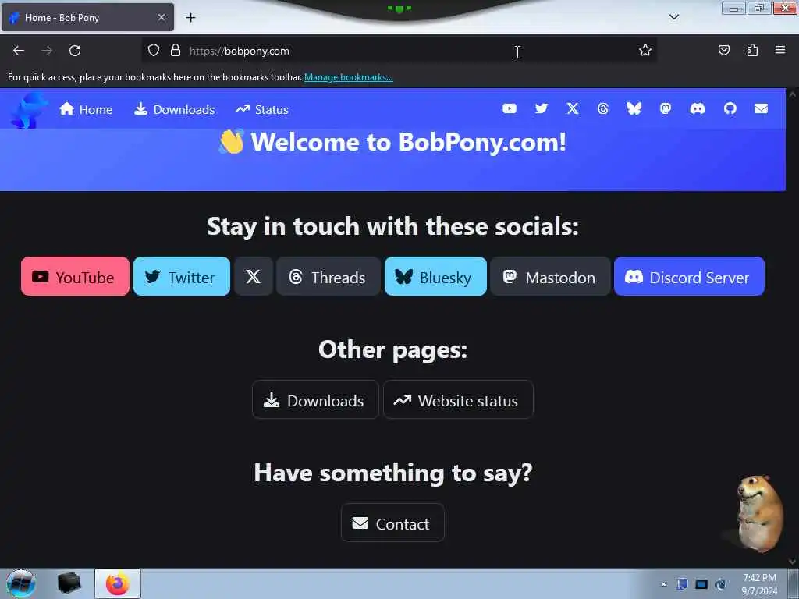Click the Twitter bird icon in the navbar
Screen dimensions: 799x599
(x=542, y=108)
